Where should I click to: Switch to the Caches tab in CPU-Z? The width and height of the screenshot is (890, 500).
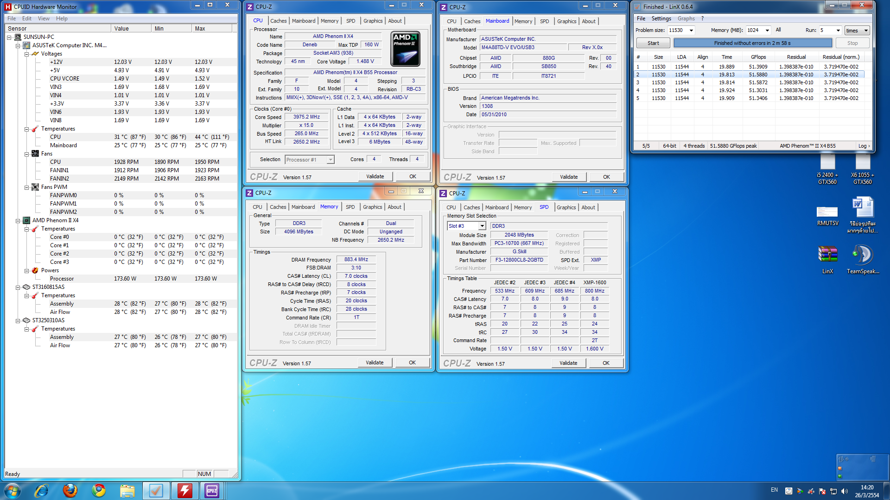(x=278, y=21)
